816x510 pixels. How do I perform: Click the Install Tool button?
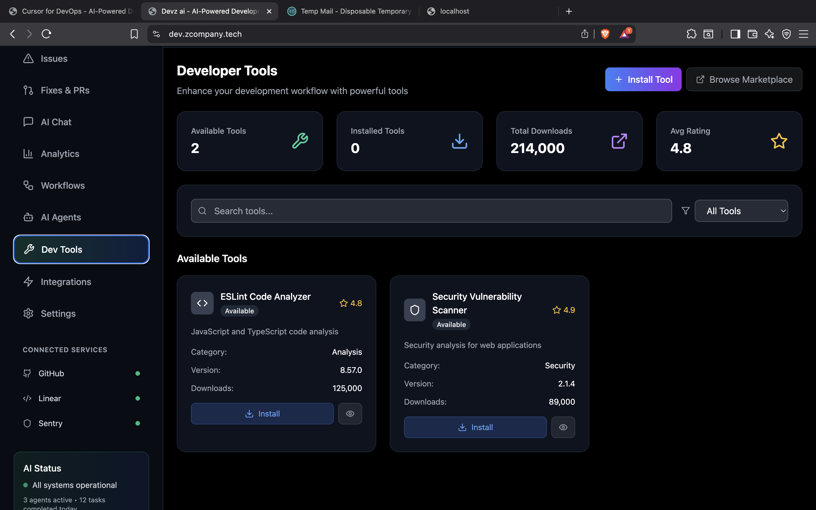[x=643, y=79]
